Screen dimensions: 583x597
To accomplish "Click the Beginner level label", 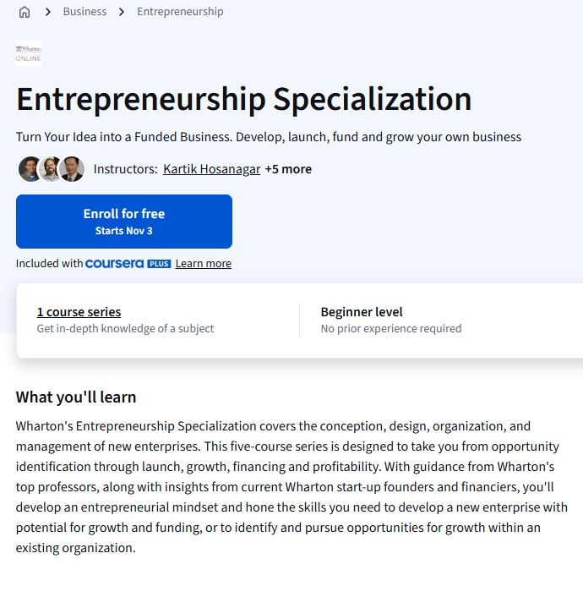I will point(362,312).
